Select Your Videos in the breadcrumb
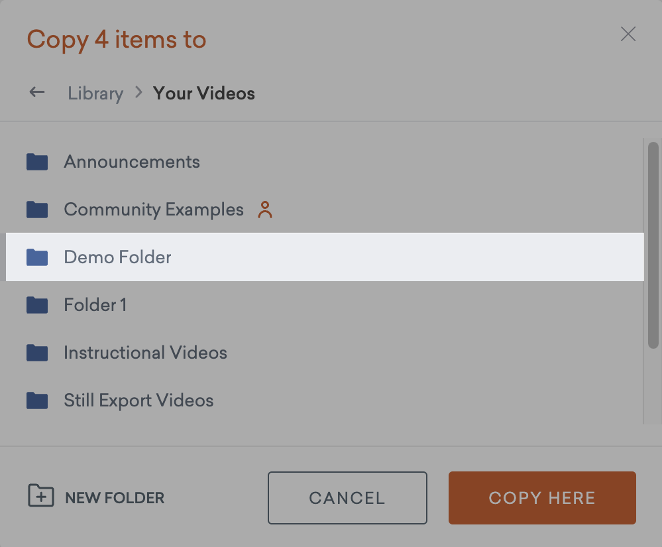The image size is (662, 547). (x=203, y=93)
